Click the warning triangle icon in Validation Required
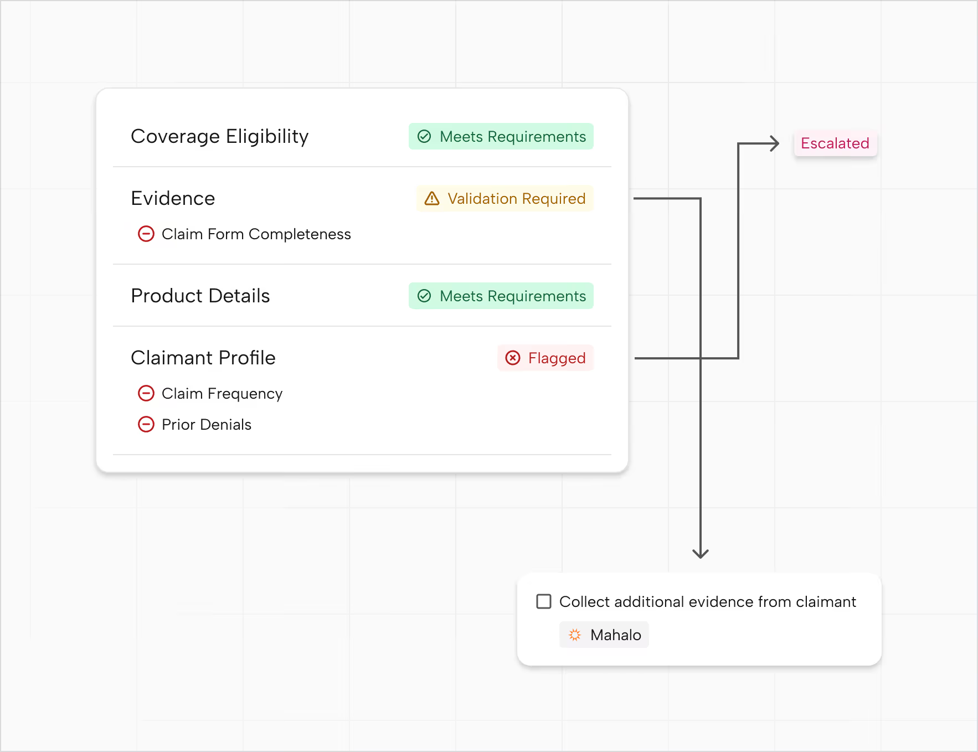The height and width of the screenshot is (752, 978). coord(432,198)
